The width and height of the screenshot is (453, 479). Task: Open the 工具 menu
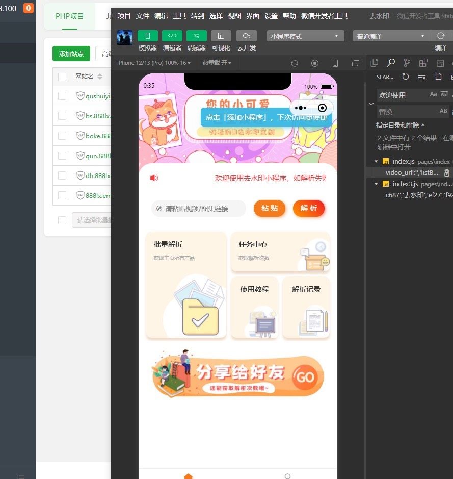[179, 16]
